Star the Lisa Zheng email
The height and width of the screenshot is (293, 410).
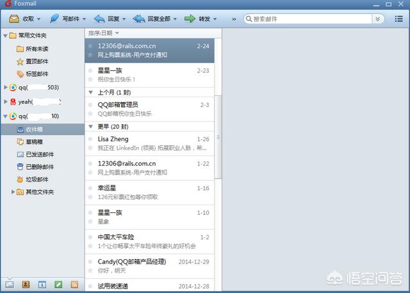90,148
